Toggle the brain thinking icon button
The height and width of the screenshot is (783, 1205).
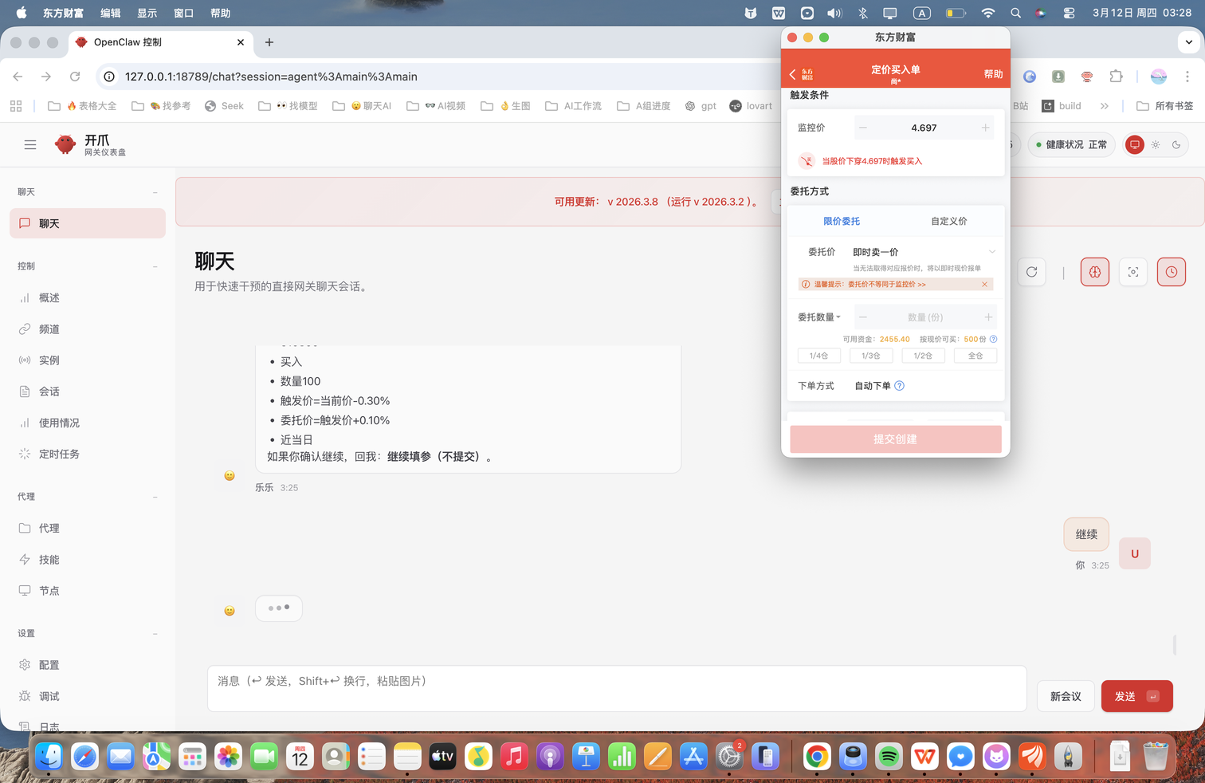[1094, 272]
